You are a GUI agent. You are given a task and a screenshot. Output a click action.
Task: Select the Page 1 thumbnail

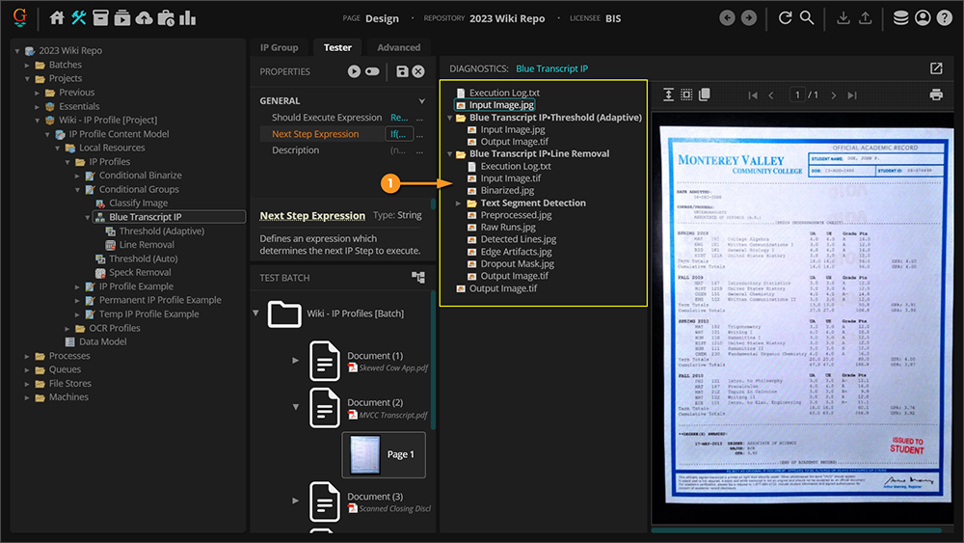pos(383,454)
